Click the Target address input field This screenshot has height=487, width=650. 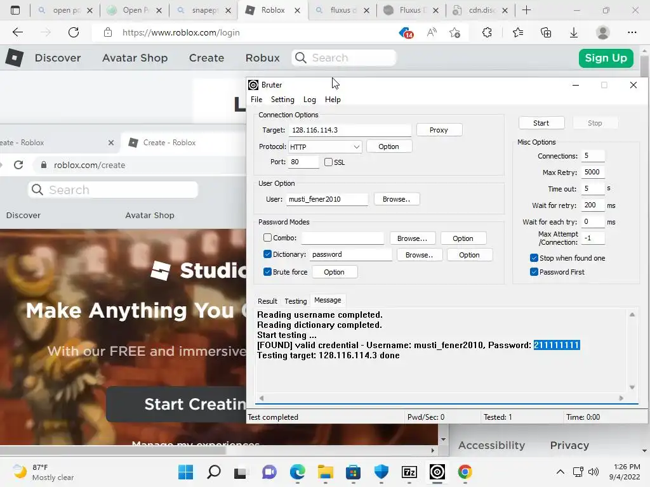coord(350,130)
